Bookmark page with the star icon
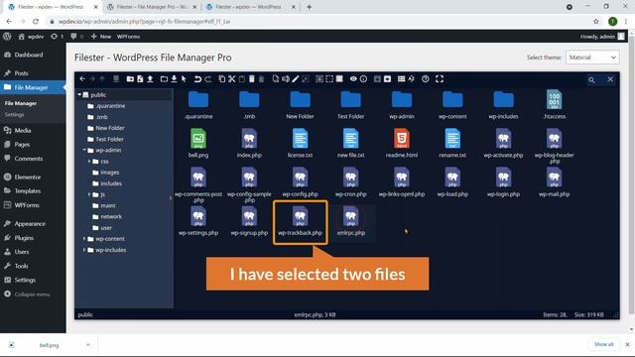Screen dimensions: 635x357 (x=596, y=22)
